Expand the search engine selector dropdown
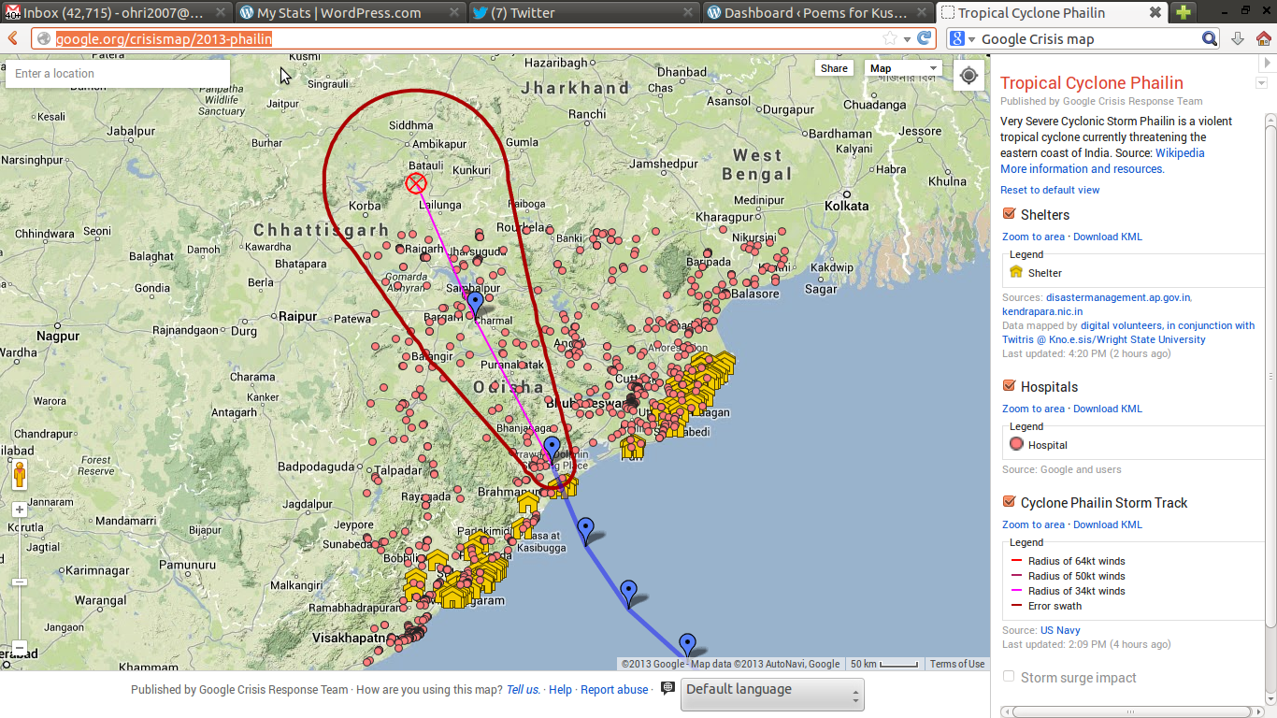Image resolution: width=1277 pixels, height=718 pixels. coord(963,39)
